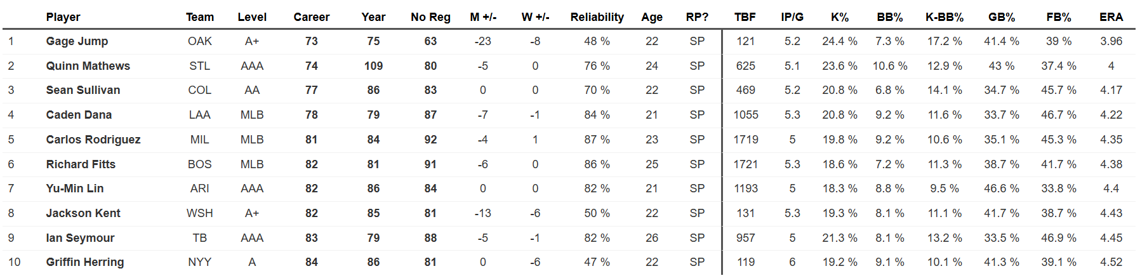Sort by the Age column header
1147x278 pixels.
652,17
